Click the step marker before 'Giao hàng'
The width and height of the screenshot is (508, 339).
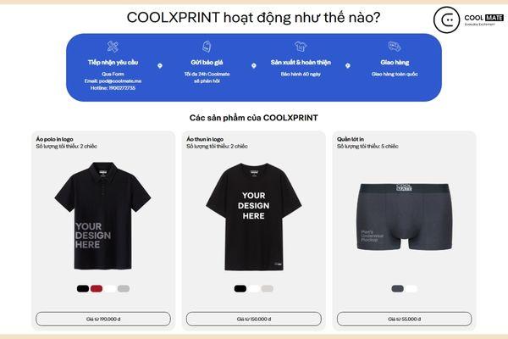pyautogui.click(x=348, y=66)
